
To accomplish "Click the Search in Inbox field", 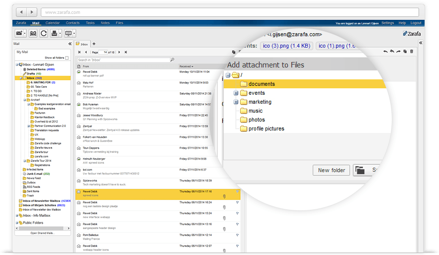I will click(123, 60).
